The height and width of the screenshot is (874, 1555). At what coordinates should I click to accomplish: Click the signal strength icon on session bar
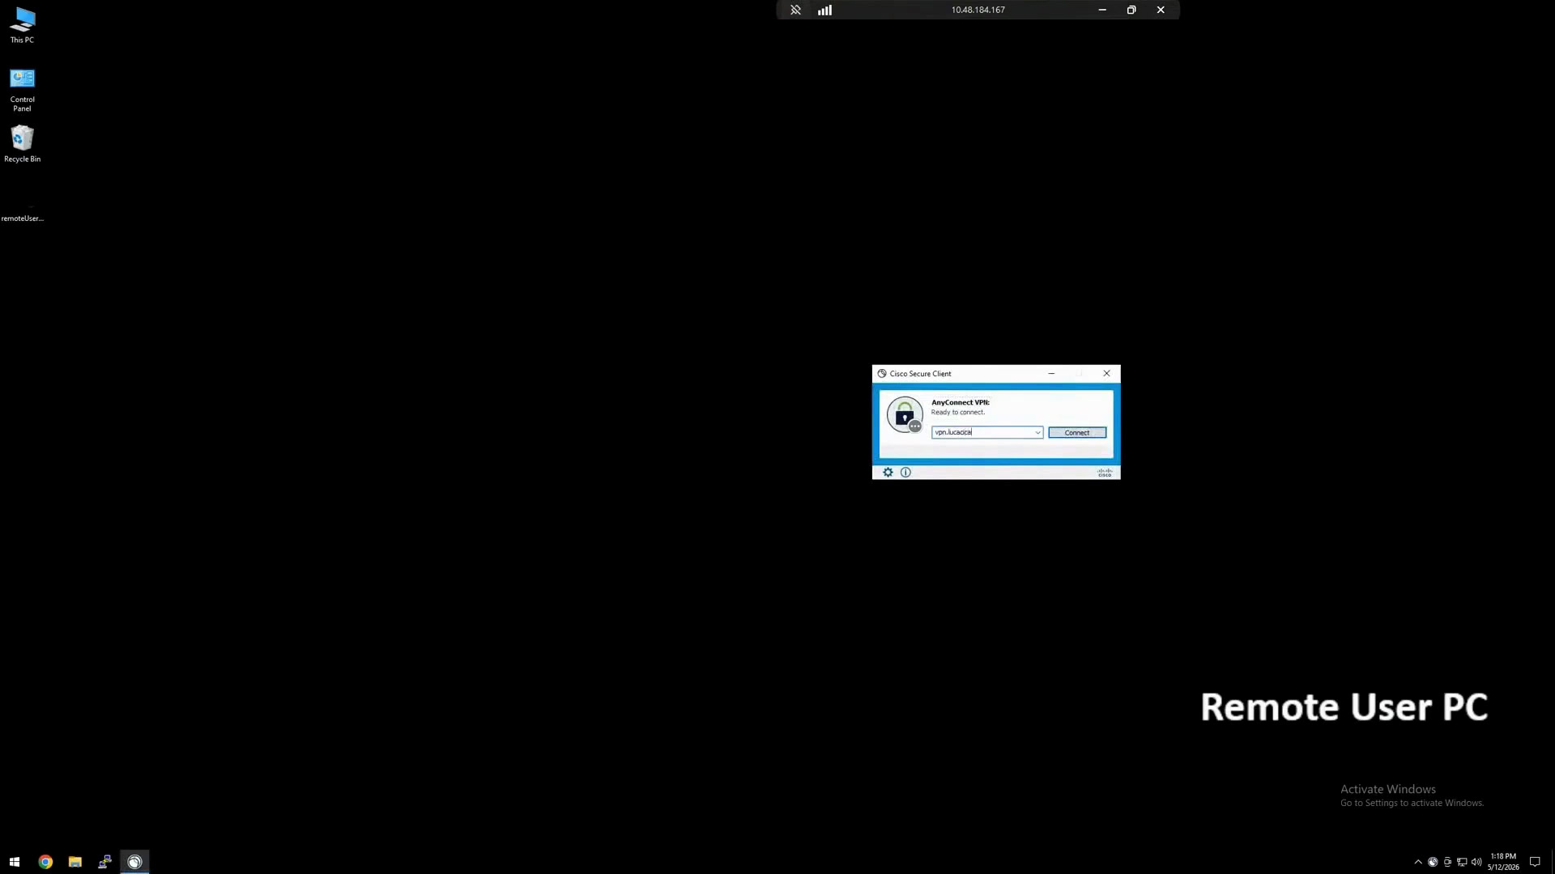coord(824,10)
